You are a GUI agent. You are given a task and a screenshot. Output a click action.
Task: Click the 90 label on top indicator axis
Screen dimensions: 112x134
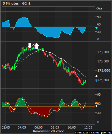99,17
